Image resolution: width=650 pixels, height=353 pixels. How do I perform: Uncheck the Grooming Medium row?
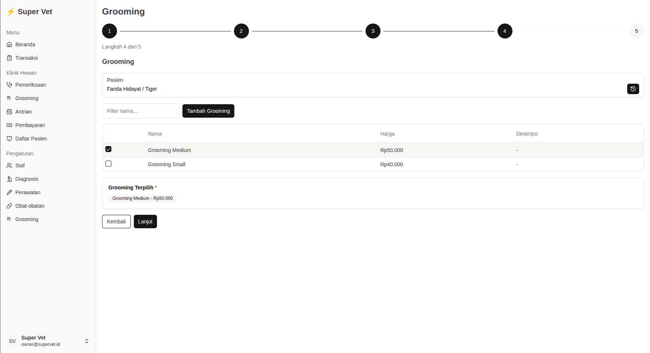pyautogui.click(x=108, y=149)
